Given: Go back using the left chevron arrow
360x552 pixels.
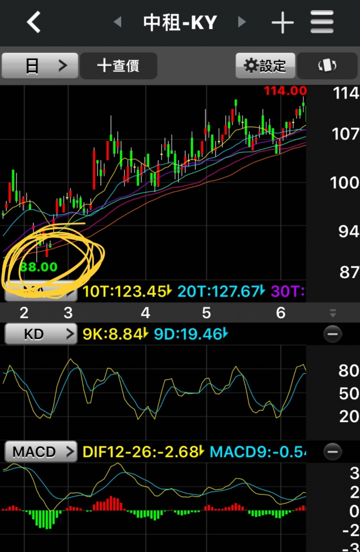Looking at the screenshot, I should (x=34, y=22).
